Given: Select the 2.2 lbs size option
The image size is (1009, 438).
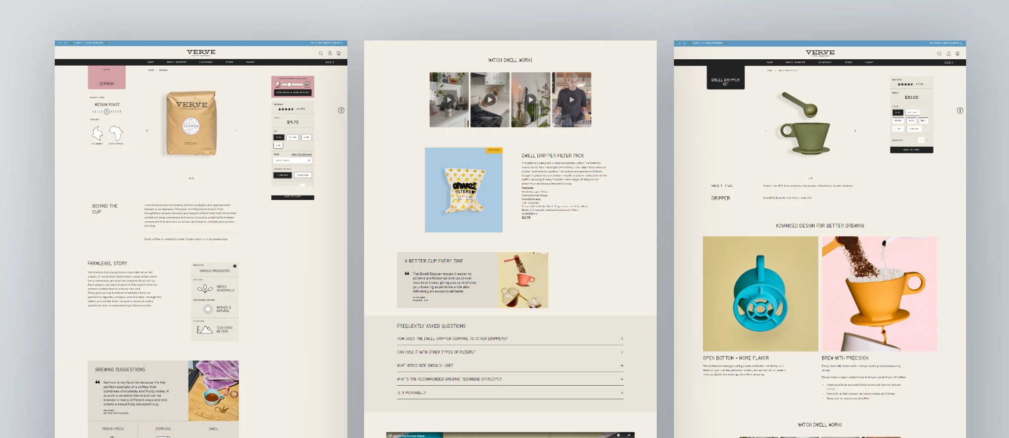Looking at the screenshot, I should point(293,137).
